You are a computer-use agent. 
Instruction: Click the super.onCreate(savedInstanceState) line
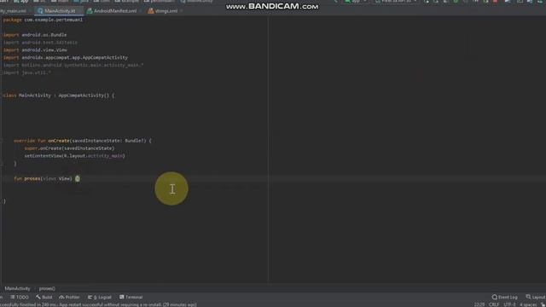point(69,148)
